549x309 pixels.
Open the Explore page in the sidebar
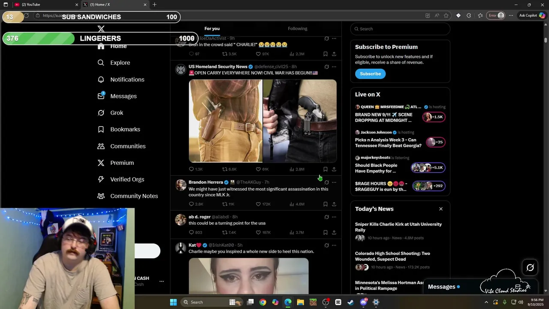114,63
